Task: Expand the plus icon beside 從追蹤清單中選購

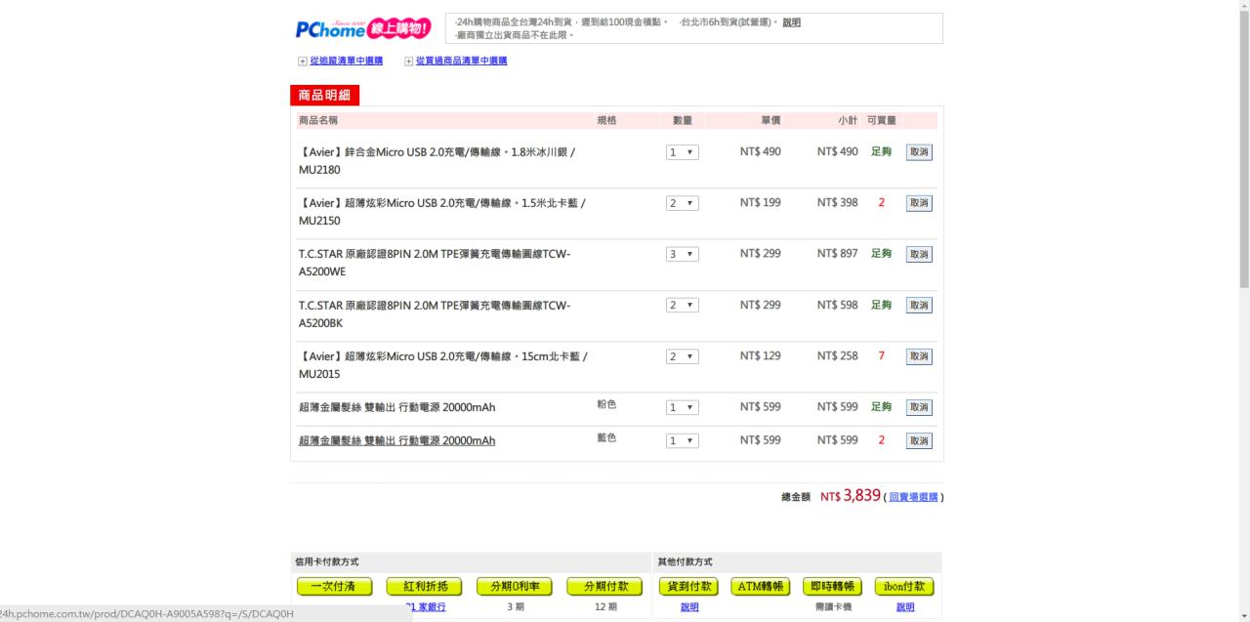Action: coord(303,61)
